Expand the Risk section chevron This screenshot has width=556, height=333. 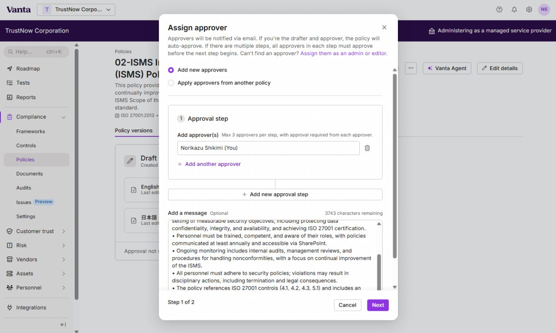click(x=63, y=245)
